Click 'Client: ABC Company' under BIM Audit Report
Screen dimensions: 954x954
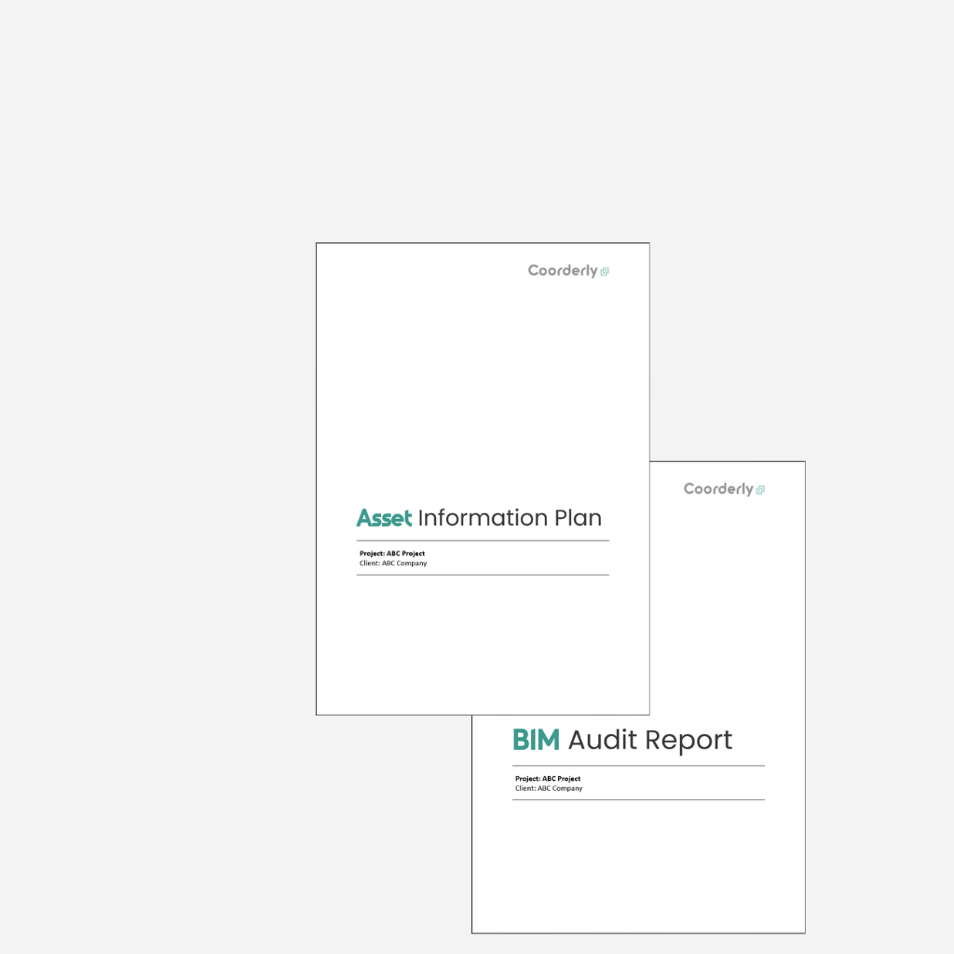click(549, 788)
